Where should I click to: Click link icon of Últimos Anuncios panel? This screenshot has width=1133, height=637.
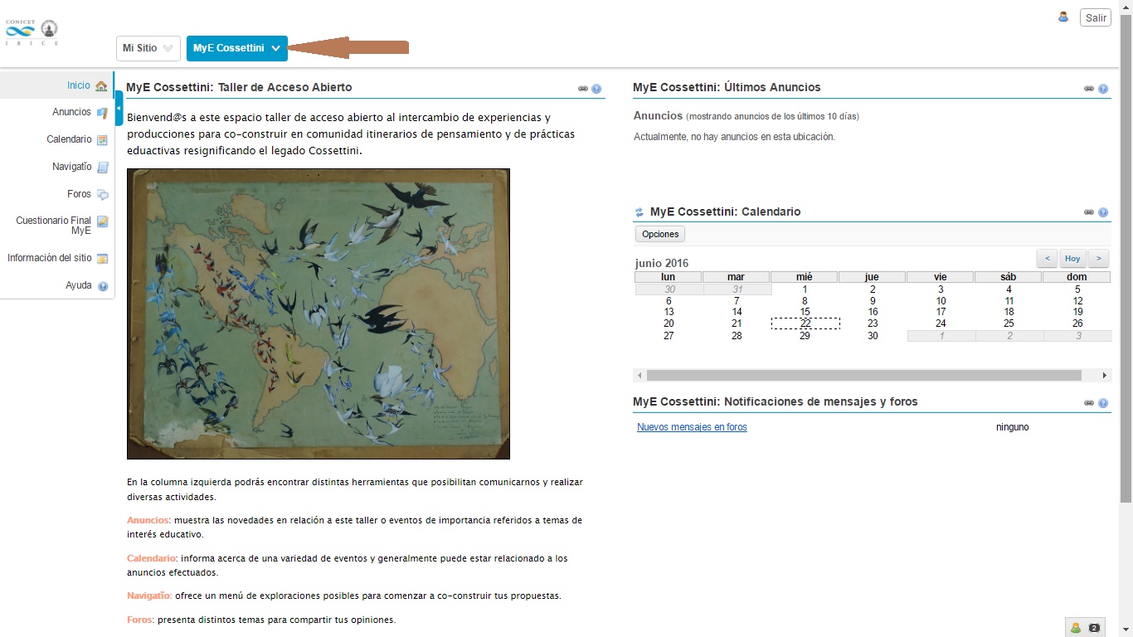(x=1089, y=89)
